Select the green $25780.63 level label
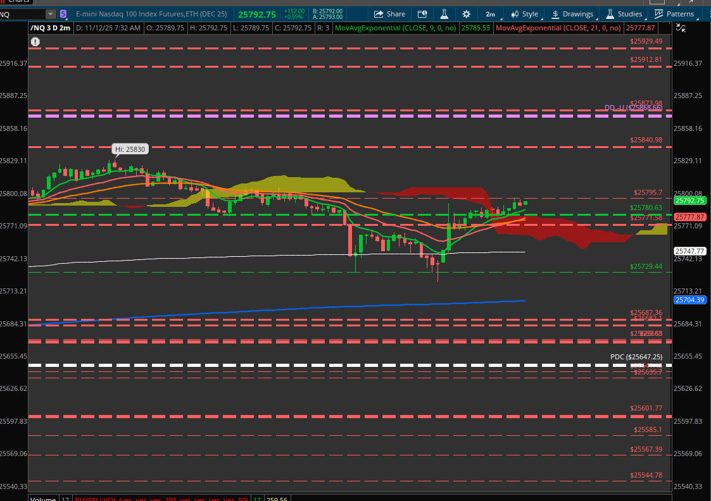The image size is (711, 501). pyautogui.click(x=646, y=207)
